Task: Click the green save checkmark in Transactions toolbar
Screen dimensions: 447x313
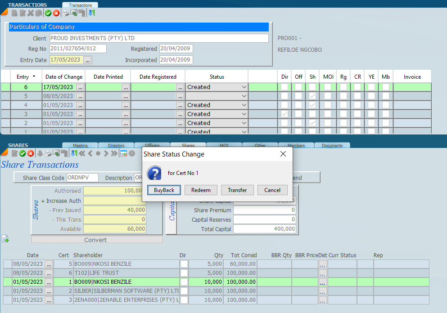Action: (x=48, y=13)
